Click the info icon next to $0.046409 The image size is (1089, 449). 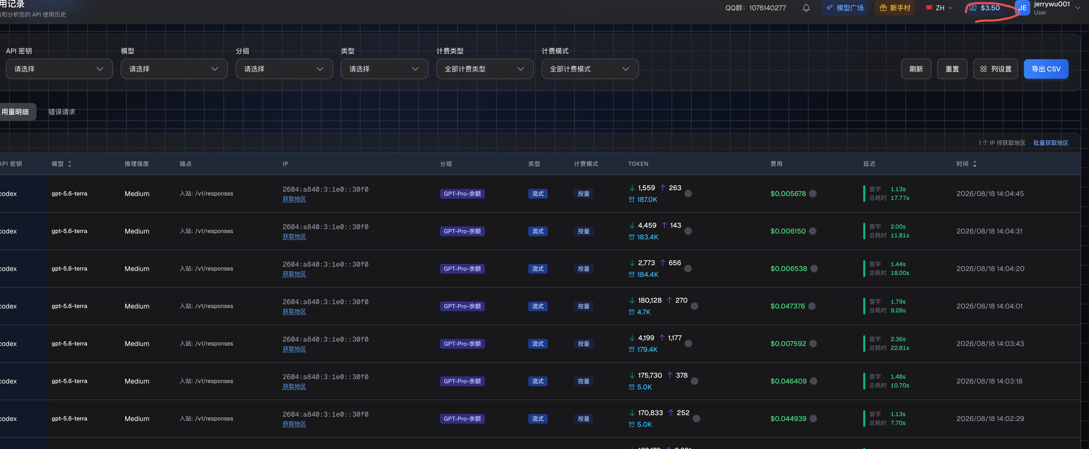click(813, 381)
